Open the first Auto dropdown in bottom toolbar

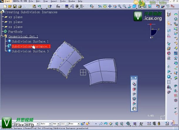[50, 124]
